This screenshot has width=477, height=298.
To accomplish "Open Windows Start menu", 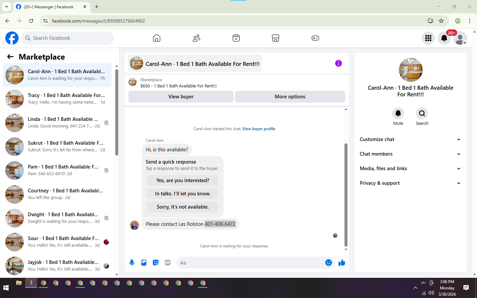I will click(x=6, y=288).
